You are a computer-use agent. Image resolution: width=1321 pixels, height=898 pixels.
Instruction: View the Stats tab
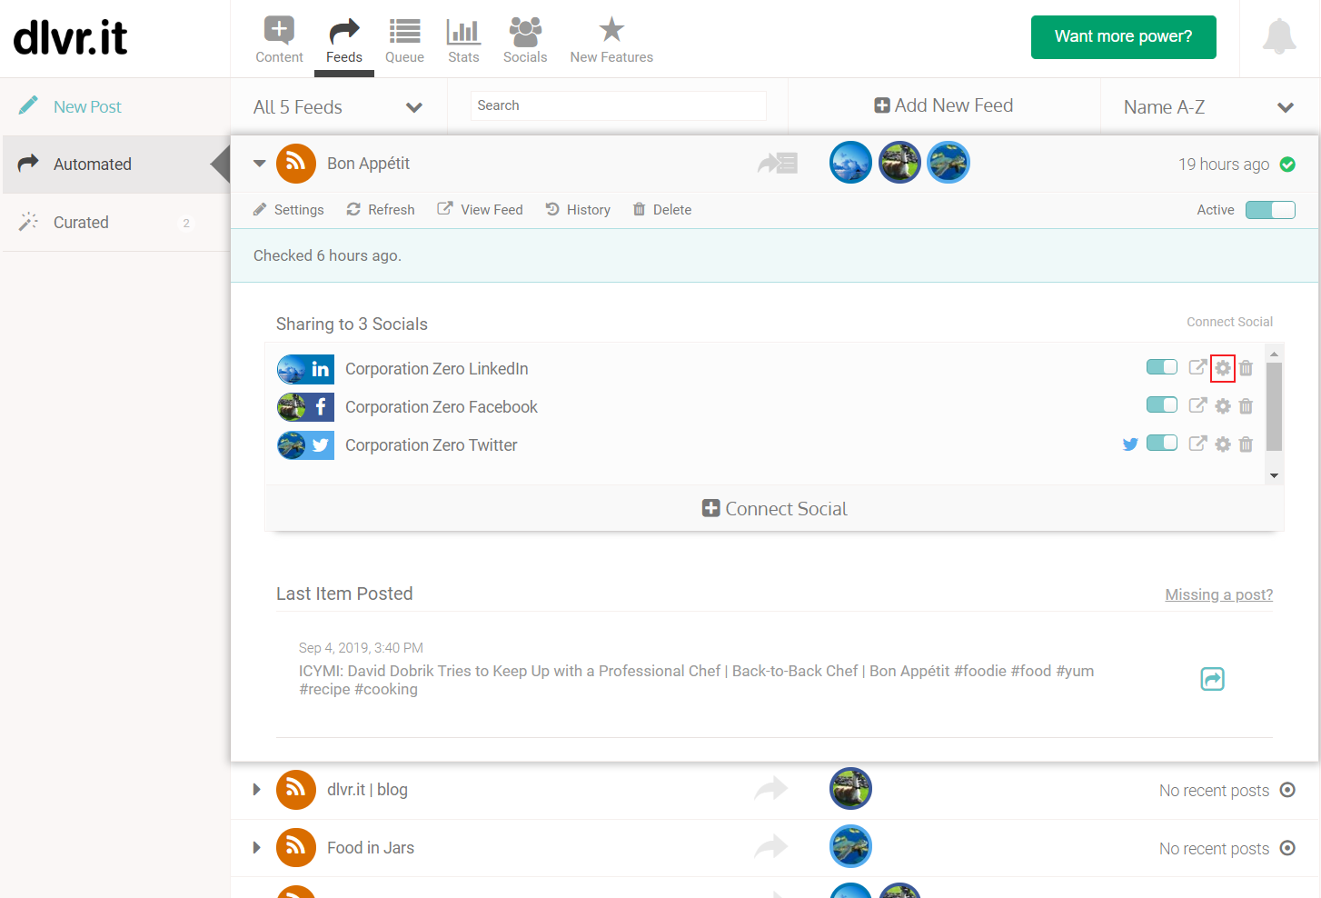463,40
